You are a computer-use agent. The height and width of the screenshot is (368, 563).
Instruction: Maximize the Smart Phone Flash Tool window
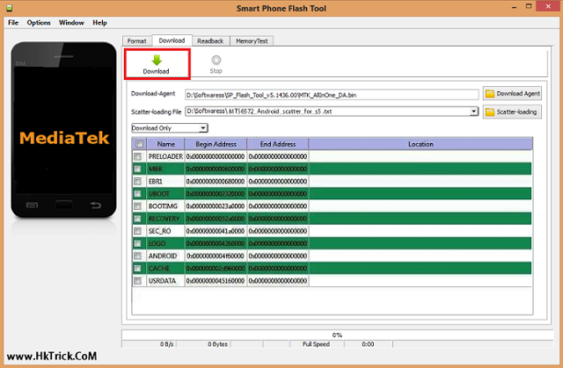click(529, 6)
